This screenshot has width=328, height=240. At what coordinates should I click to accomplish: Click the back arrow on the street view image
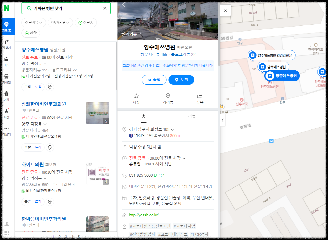123,4
